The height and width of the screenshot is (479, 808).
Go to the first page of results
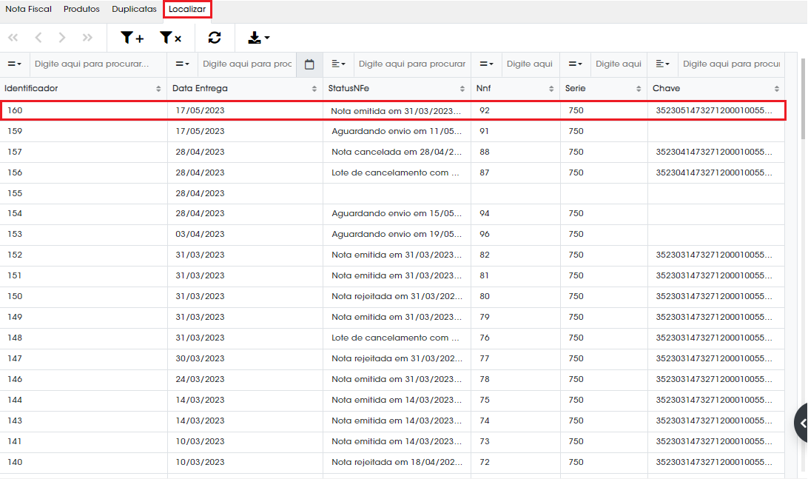coord(13,38)
